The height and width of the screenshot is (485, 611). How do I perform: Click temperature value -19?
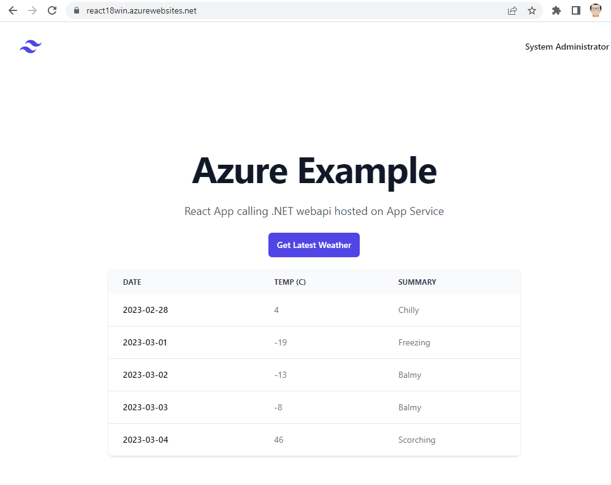(281, 342)
